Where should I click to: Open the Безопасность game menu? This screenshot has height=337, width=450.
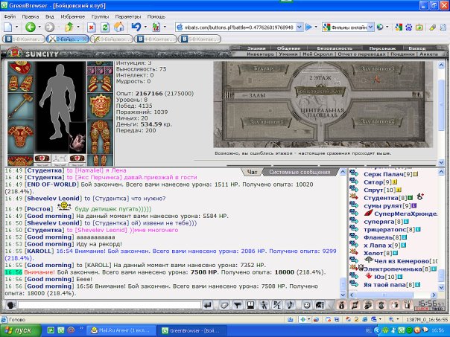pos(335,48)
